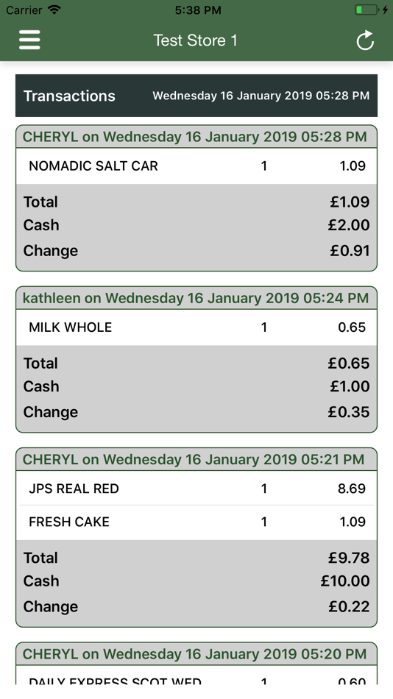Select the DAILY EXPRESS SCOT WED row
Image resolution: width=393 pixels, height=699 pixels.
pyautogui.click(x=196, y=678)
